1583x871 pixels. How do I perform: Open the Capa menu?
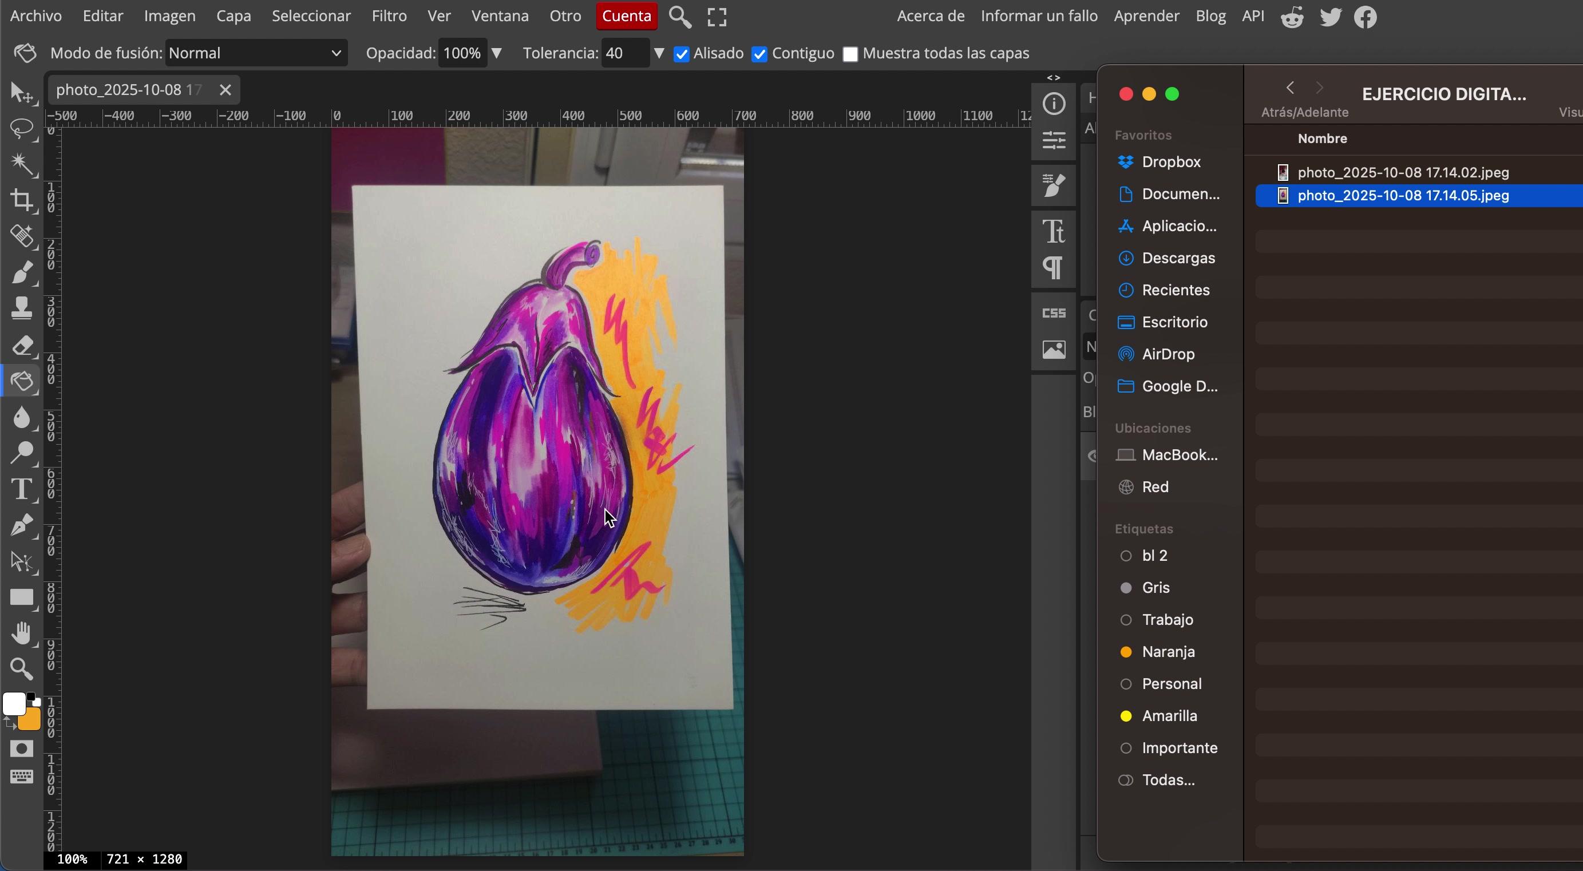[x=234, y=16]
